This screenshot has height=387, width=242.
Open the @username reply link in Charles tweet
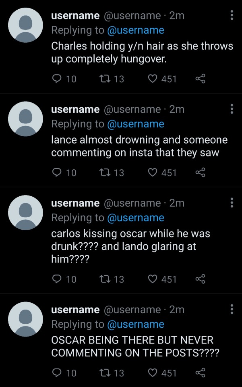click(x=135, y=30)
